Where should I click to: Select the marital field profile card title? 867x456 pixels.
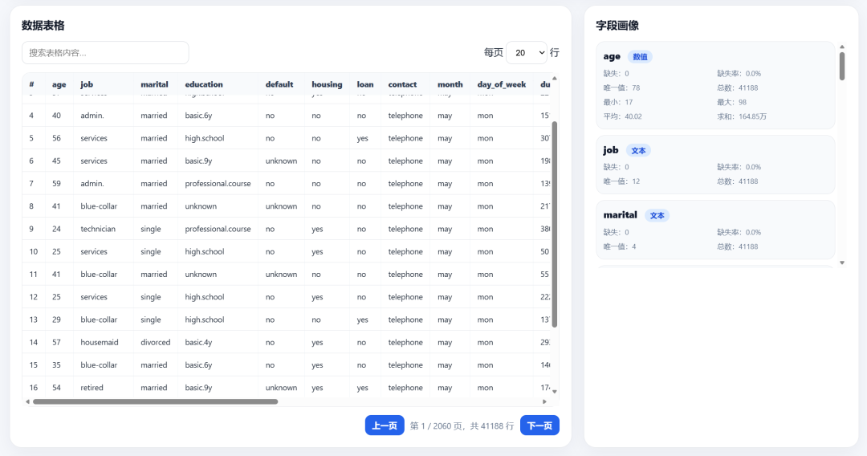(x=620, y=215)
